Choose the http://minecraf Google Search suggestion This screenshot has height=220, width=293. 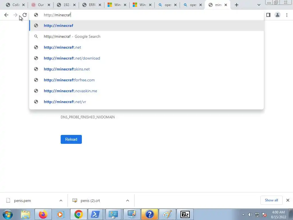click(x=146, y=36)
